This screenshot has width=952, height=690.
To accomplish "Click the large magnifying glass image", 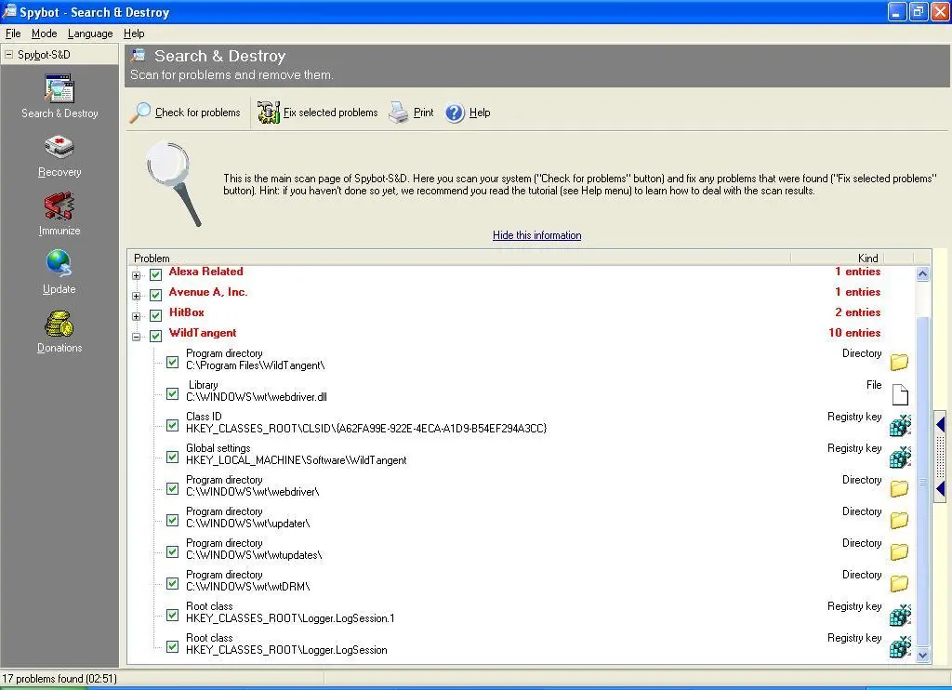I will [174, 183].
